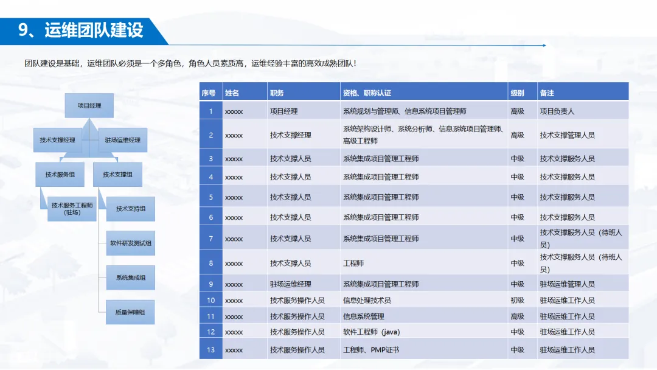Click 技术服务操作人员 cell in row 13

304,349
